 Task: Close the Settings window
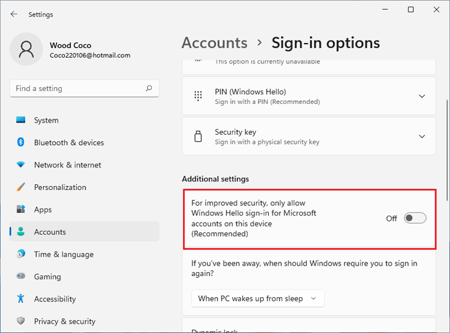pyautogui.click(x=437, y=10)
